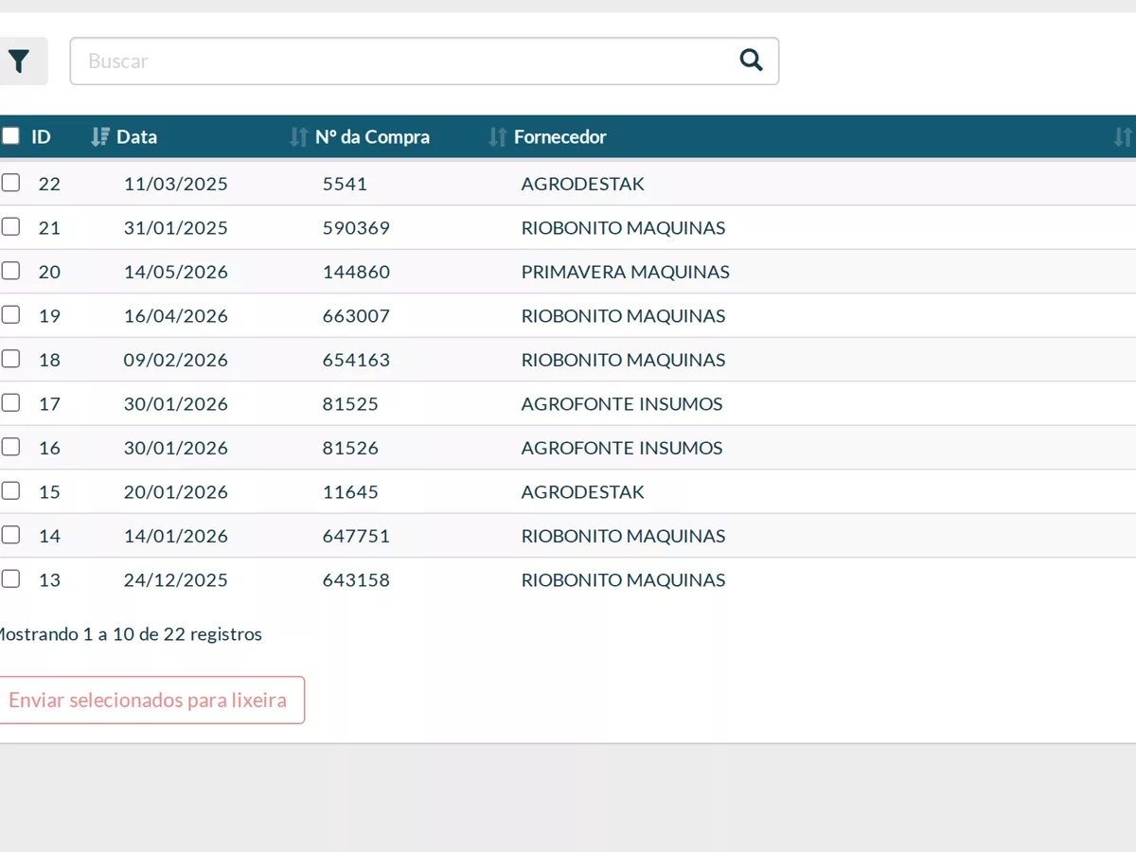Select the checkbox for record ID 20
The width and height of the screenshot is (1136, 852).
coord(10,271)
